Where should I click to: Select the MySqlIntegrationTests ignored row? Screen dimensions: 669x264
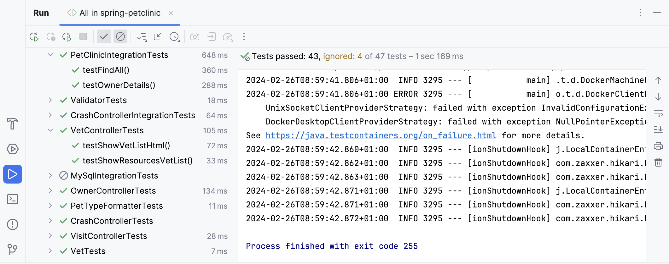point(132,176)
